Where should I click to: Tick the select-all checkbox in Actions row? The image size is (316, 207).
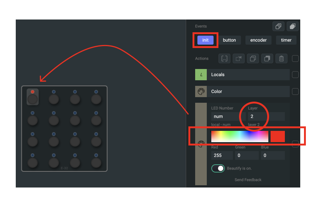(295, 58)
